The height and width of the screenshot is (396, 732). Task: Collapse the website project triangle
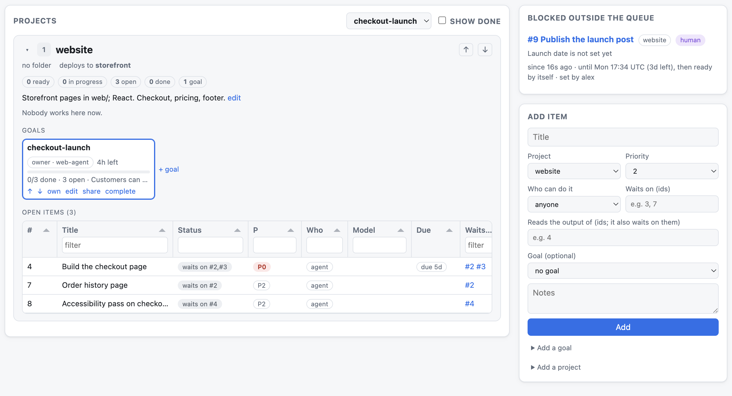[27, 50]
